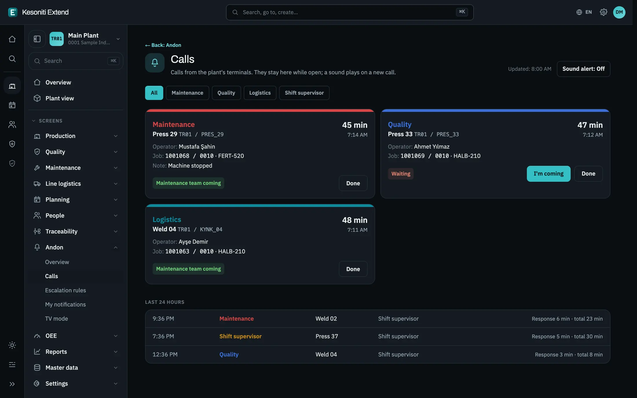
Task: Open My notifications under Andon
Action: pyautogui.click(x=65, y=305)
